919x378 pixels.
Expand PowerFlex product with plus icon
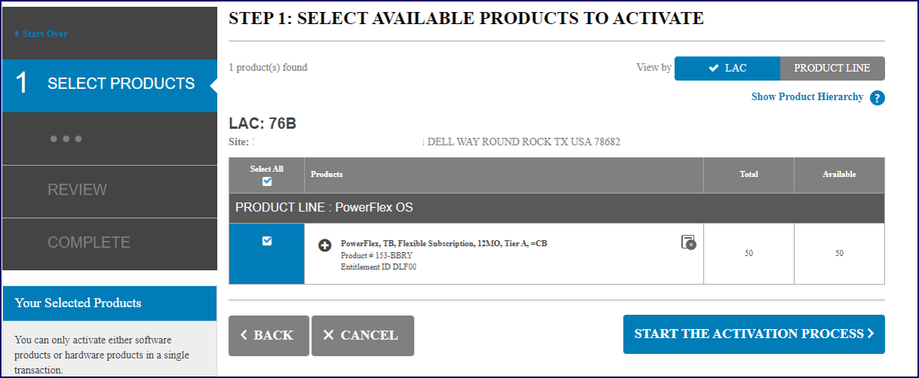[x=325, y=245]
